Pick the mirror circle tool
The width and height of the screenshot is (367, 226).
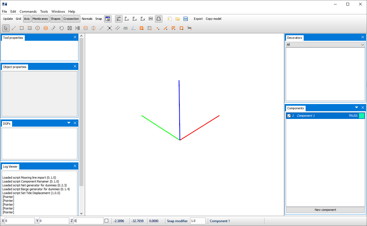tap(94, 28)
